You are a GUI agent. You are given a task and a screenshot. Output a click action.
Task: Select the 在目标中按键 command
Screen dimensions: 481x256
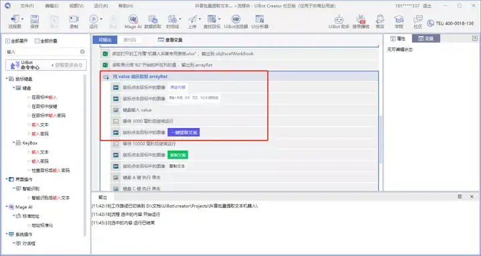click(44, 106)
